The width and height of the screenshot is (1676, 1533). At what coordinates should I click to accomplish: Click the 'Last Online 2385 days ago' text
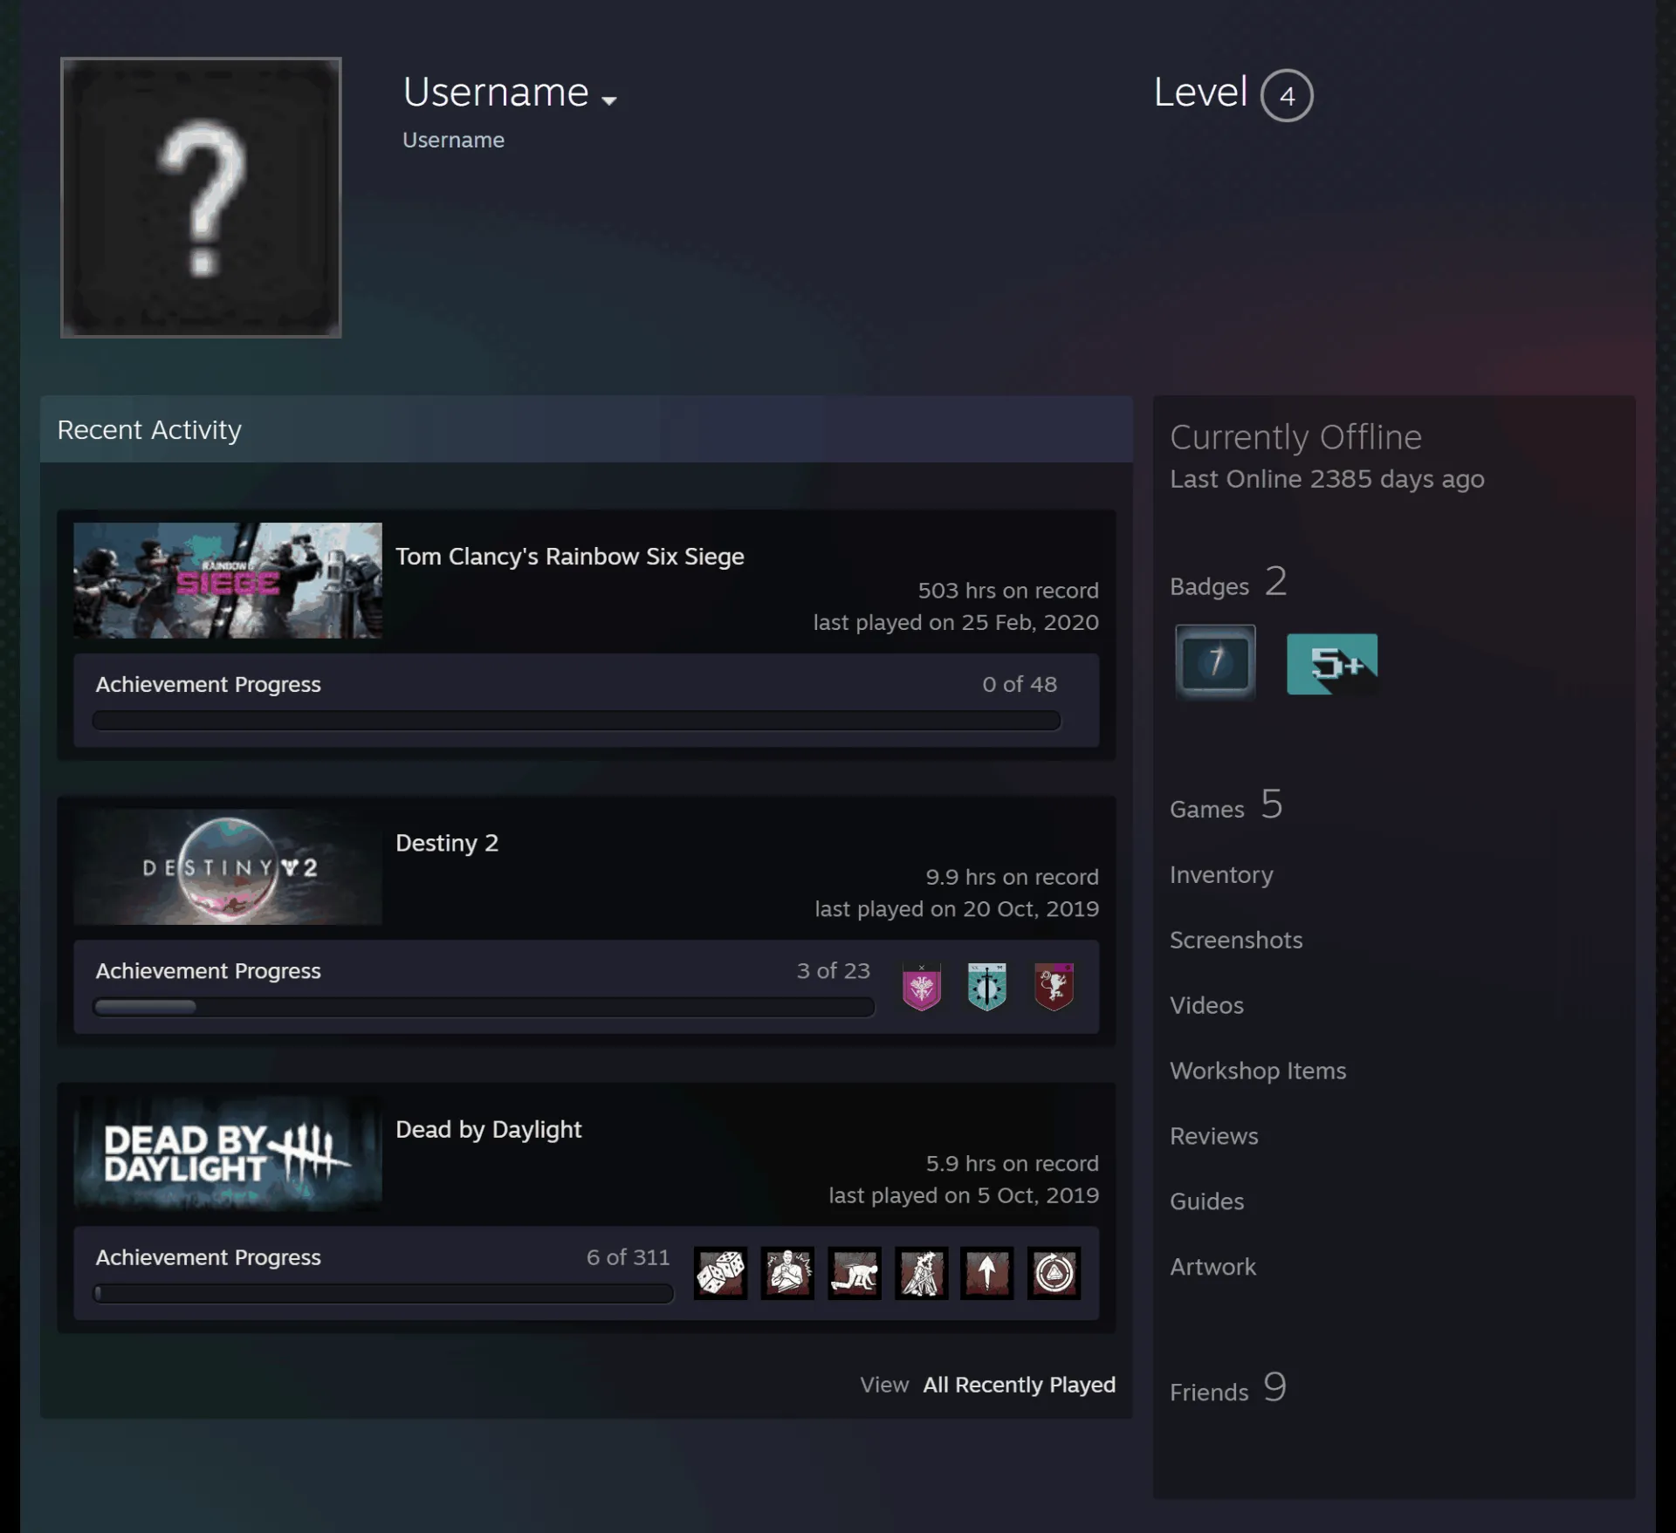tap(1327, 479)
